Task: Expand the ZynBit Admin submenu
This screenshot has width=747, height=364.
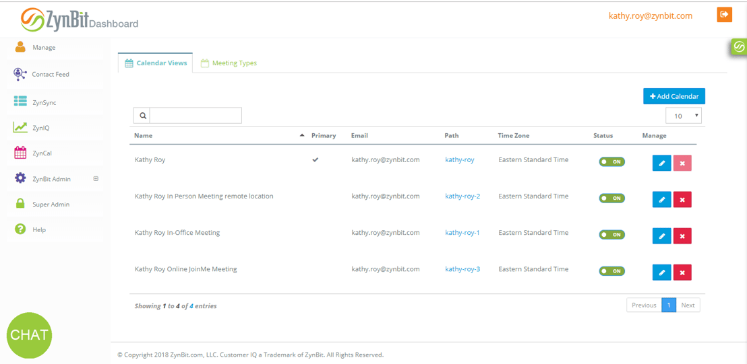Action: coord(96,179)
